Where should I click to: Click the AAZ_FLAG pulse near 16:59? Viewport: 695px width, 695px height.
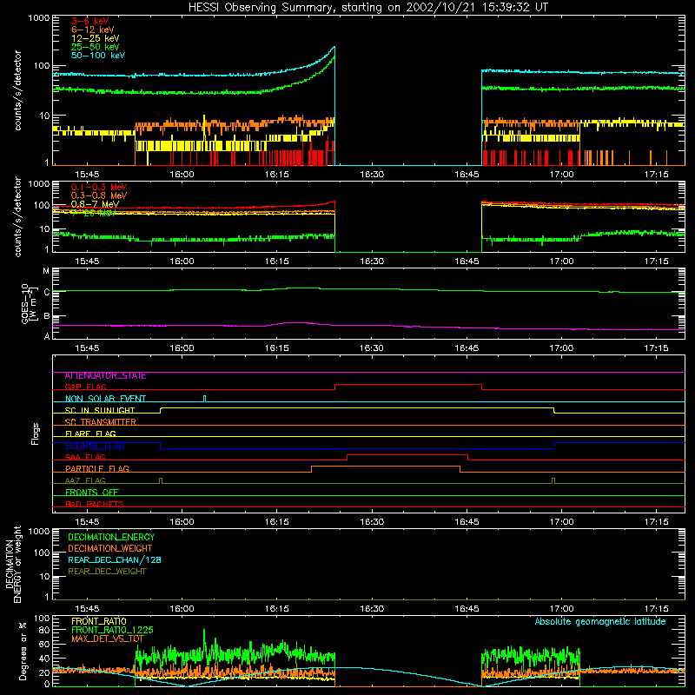coord(553,480)
